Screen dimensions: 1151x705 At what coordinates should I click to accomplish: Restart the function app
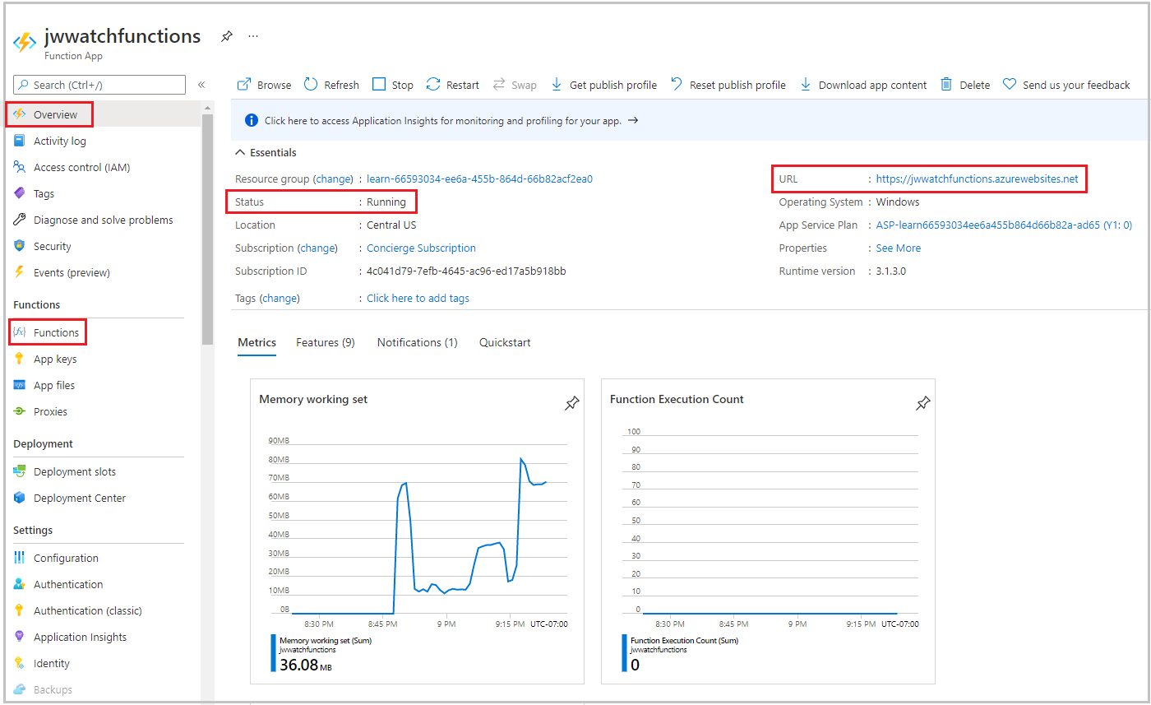(452, 85)
